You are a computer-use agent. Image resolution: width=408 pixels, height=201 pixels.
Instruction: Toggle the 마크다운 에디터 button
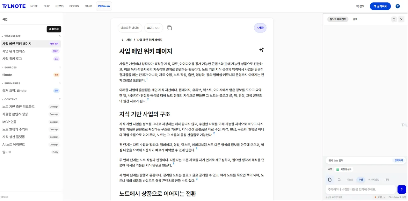click(x=130, y=28)
